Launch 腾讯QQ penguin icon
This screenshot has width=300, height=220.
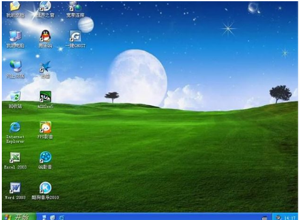[x=45, y=36]
